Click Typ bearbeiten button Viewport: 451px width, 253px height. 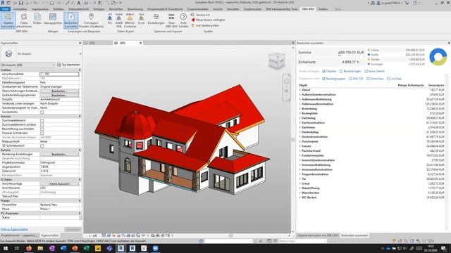[69, 65]
